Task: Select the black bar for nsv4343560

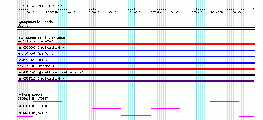Action: 136,75
